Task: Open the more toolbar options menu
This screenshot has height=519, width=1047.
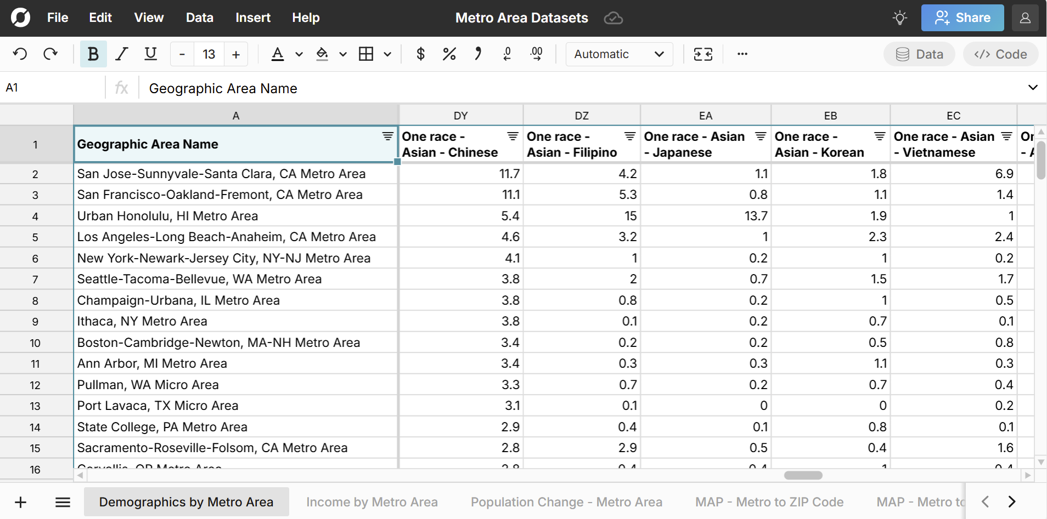Action: 742,54
